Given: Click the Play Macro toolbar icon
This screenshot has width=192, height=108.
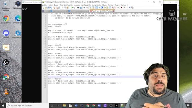Looking at the screenshot, I should (x=127, y=7).
